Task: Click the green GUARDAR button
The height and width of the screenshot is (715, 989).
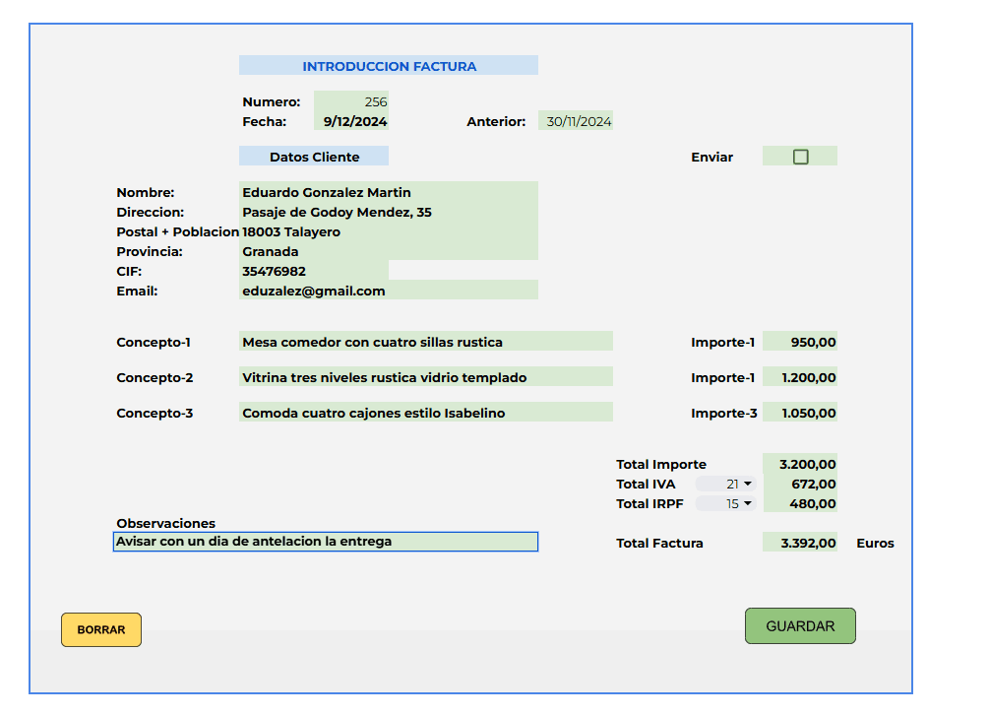Action: 800,626
